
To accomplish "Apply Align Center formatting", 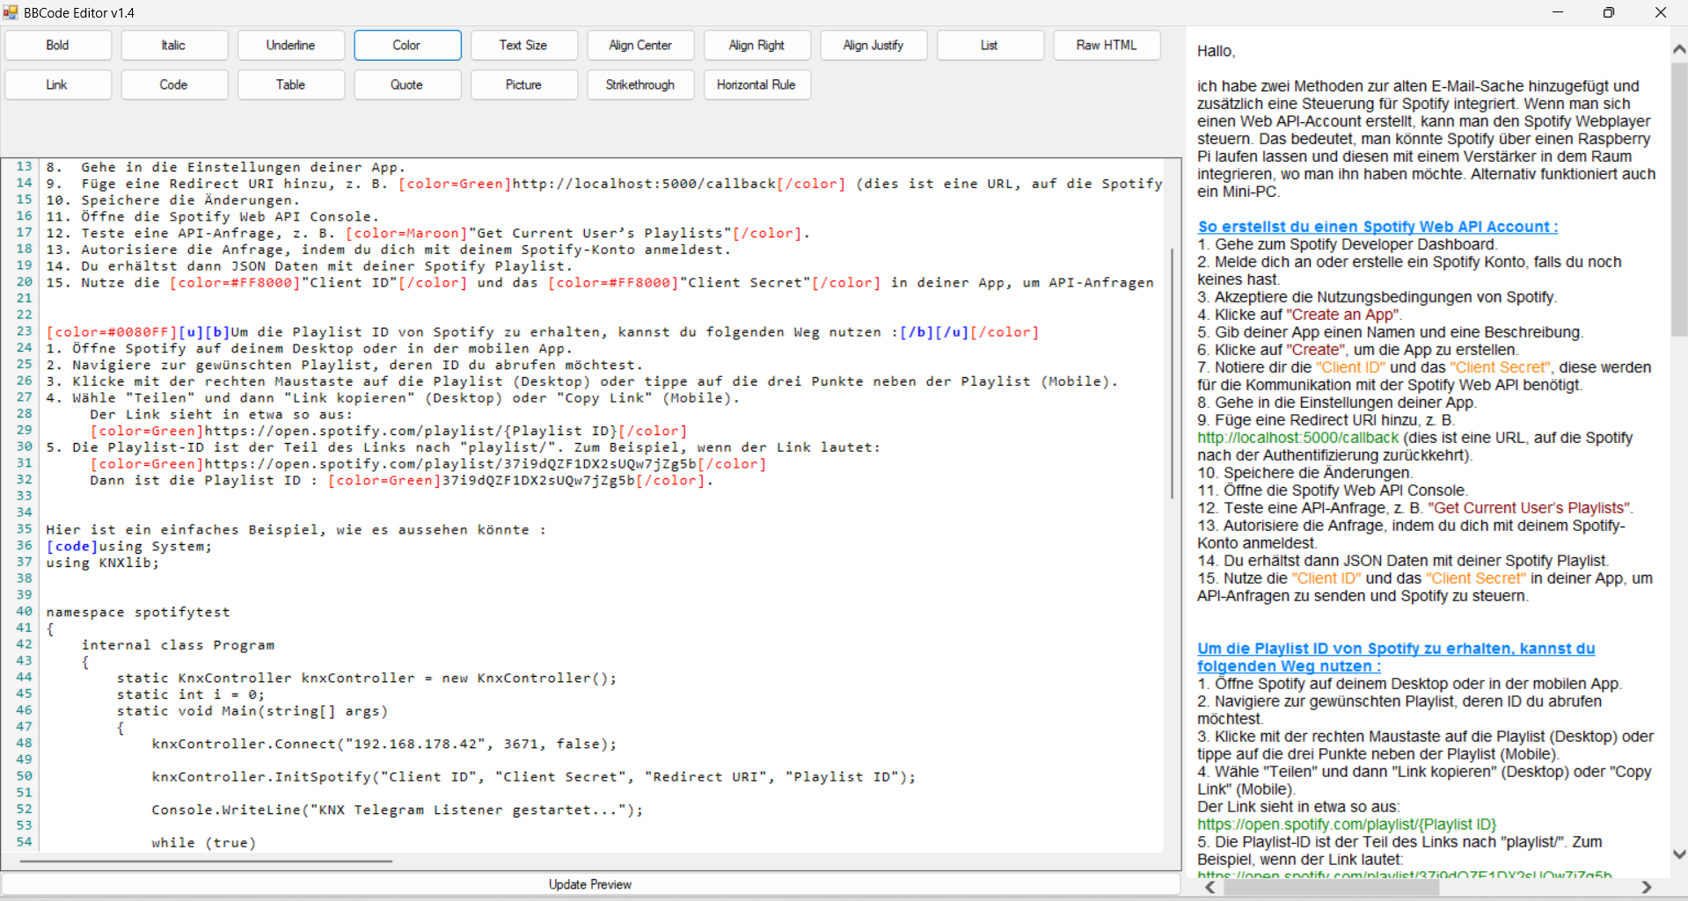I will 640,45.
